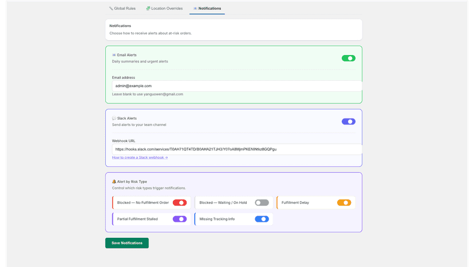Screen dimensions: 474x267
Task: Click 'Choose how to receive alerts' description text
Action: coord(151,33)
